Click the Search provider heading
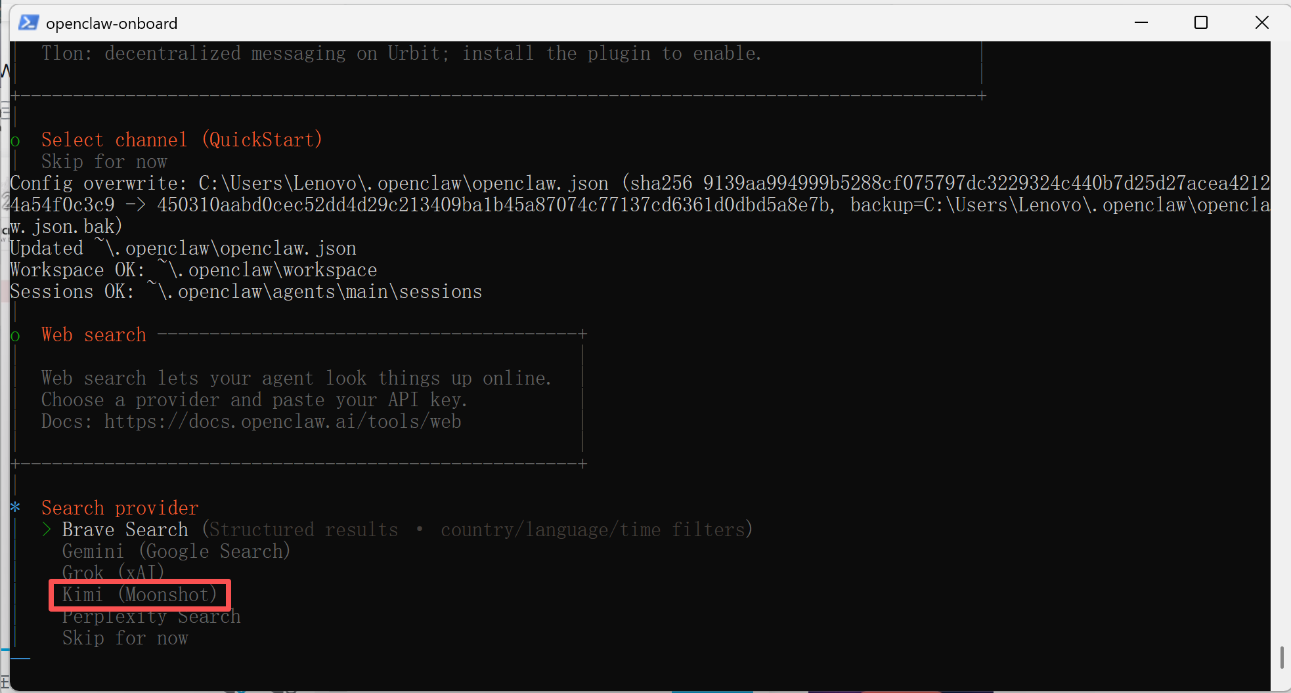 120,508
